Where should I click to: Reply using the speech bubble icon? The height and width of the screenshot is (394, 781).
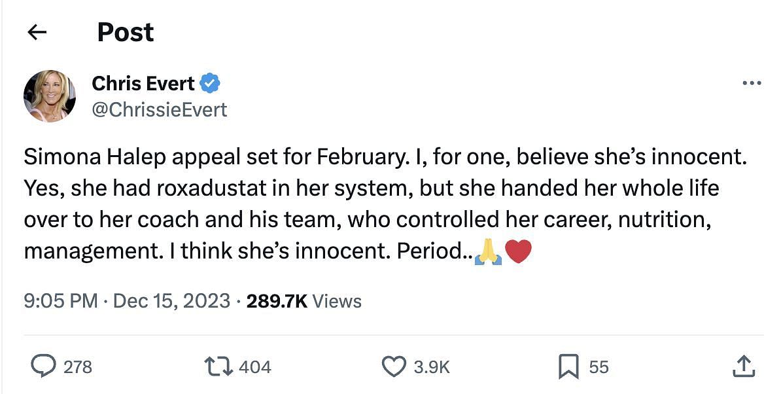point(44,367)
